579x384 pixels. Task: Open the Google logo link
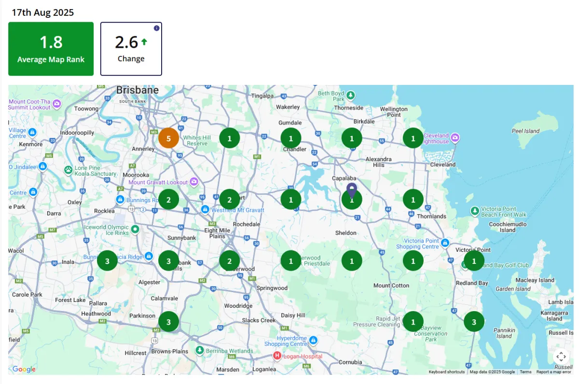click(24, 370)
